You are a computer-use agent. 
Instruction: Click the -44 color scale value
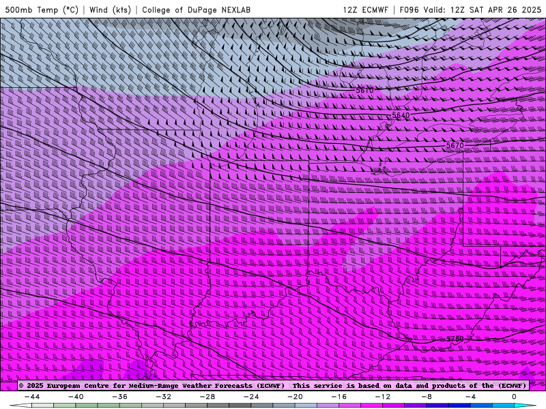32,397
